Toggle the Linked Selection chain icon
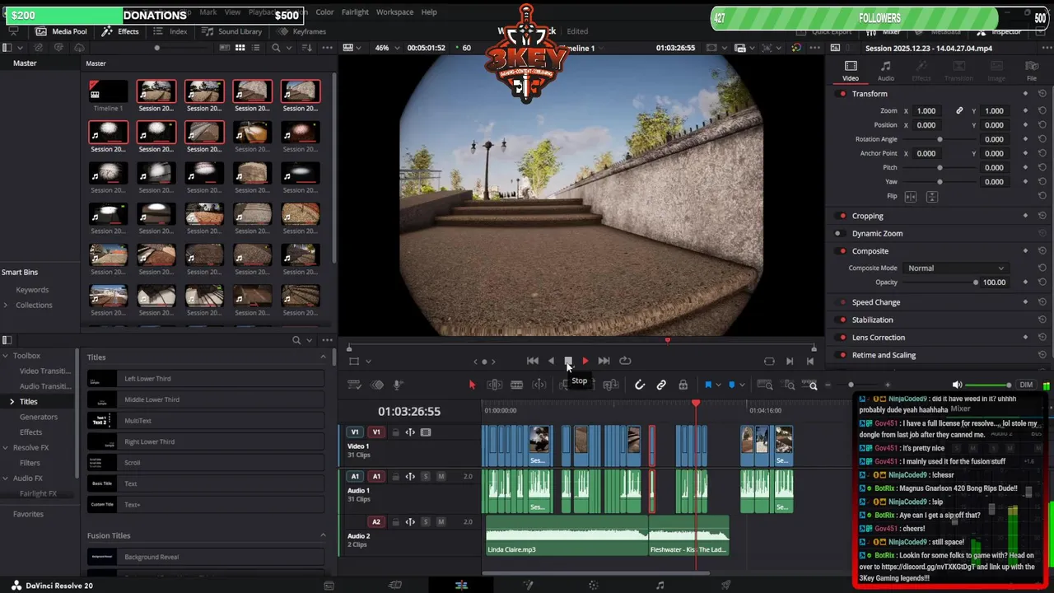 [x=661, y=385]
